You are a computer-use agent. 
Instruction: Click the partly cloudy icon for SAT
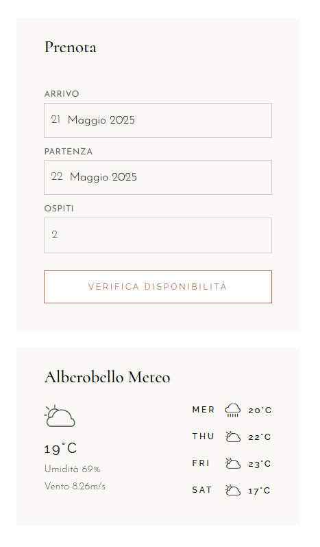pos(233,491)
